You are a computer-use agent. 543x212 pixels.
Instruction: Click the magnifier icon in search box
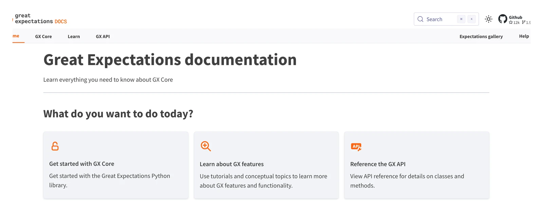coord(420,19)
